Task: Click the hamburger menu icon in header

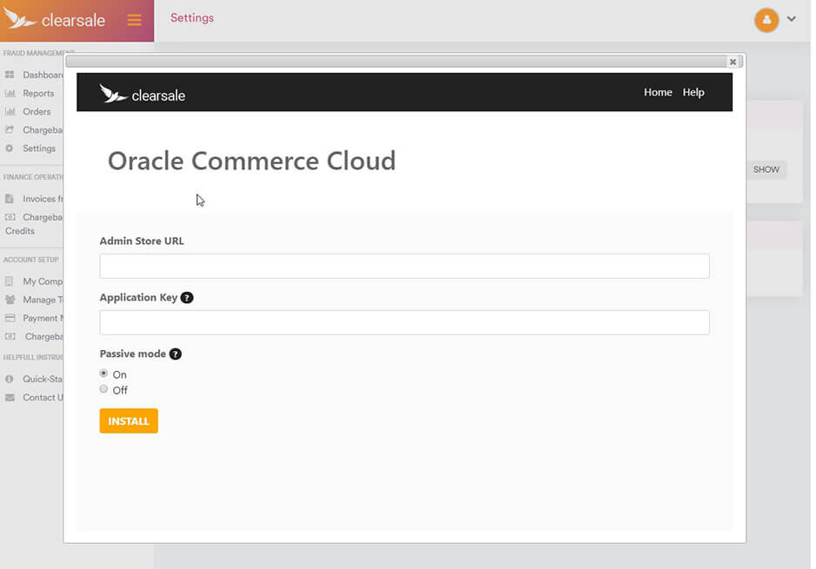Action: [x=134, y=20]
